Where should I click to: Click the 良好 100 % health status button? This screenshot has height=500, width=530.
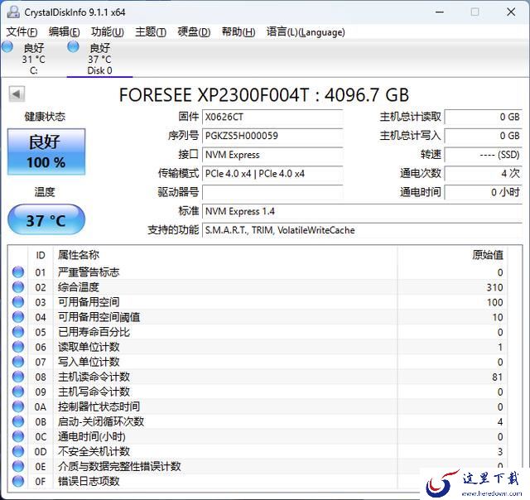46,151
